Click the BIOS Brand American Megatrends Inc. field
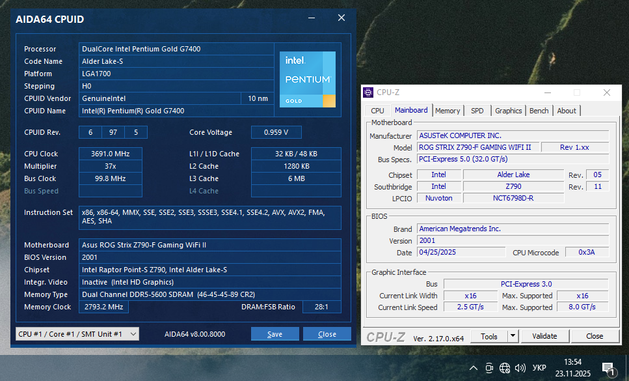This screenshot has width=629, height=381. (513, 229)
